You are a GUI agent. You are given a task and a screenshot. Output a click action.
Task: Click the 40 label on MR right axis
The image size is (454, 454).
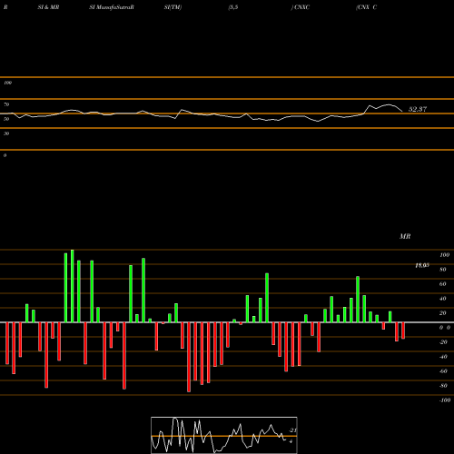click(x=443, y=299)
